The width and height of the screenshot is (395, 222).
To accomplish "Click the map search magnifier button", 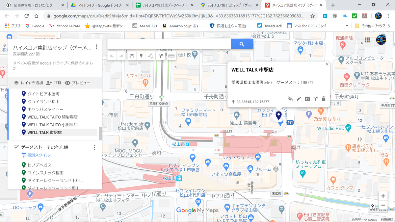I will point(242,44).
